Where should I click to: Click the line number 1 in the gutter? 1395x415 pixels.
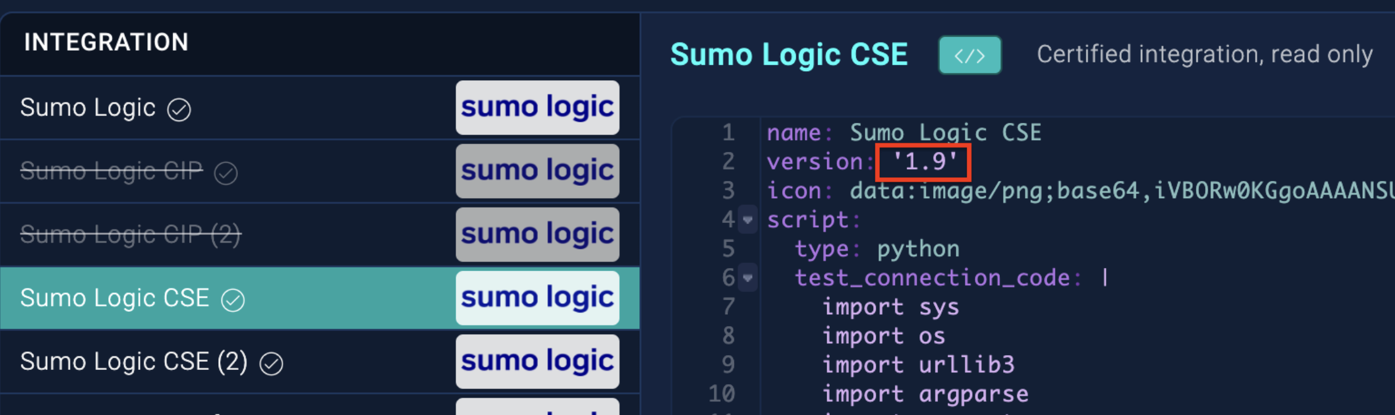[x=728, y=133]
